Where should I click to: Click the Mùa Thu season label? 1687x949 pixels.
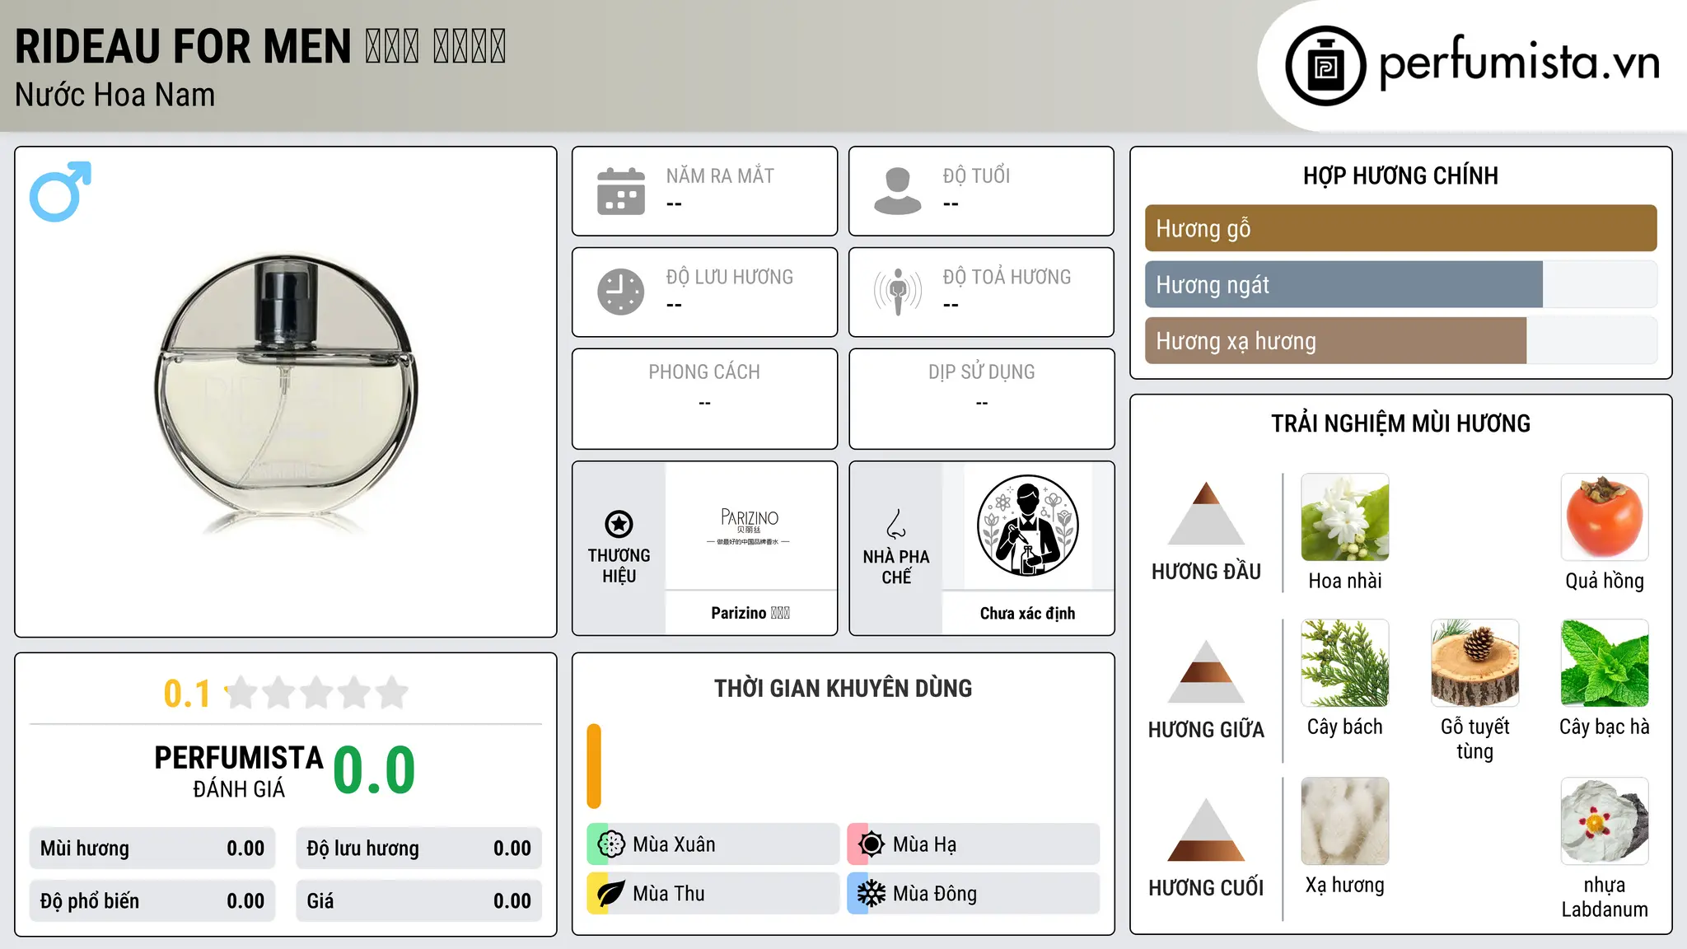point(668,894)
